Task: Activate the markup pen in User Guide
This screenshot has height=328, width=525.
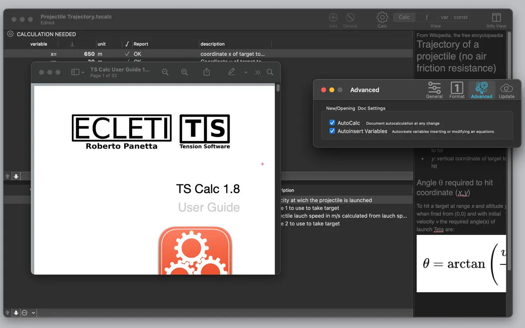Action: [x=231, y=72]
